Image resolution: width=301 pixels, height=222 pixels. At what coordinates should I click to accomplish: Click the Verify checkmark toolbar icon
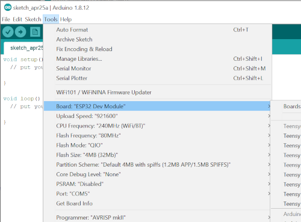coord(8,32)
